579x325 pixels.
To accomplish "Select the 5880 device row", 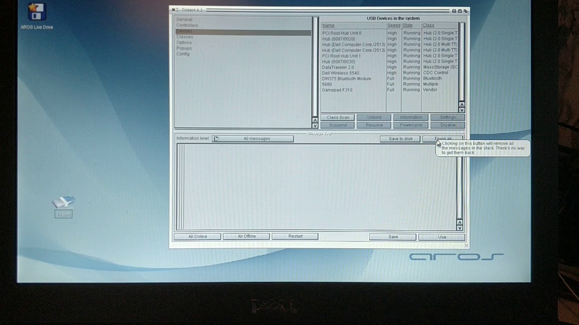I will [x=389, y=84].
